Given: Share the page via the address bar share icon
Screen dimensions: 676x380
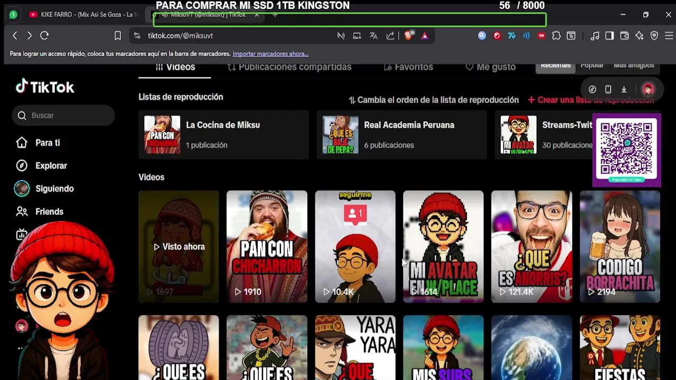Looking at the screenshot, I should click(x=390, y=35).
